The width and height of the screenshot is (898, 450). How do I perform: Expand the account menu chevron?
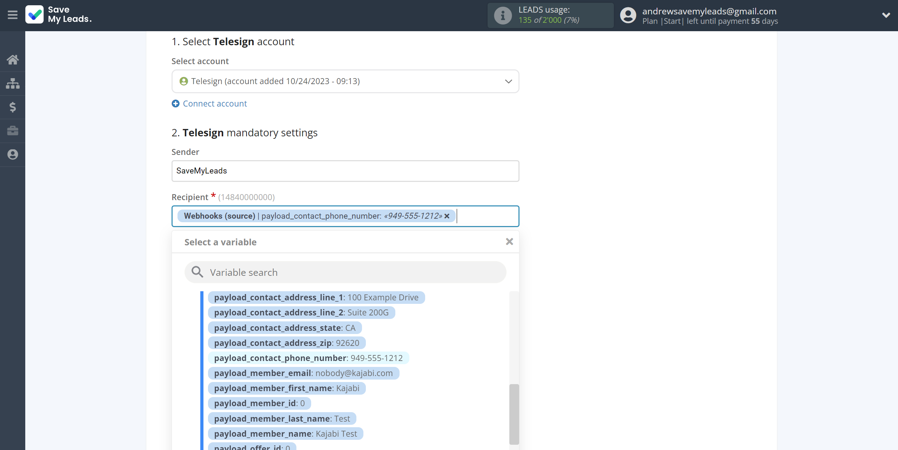(886, 15)
